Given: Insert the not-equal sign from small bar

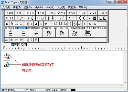Looking at the screenshot, I should 46,24.
